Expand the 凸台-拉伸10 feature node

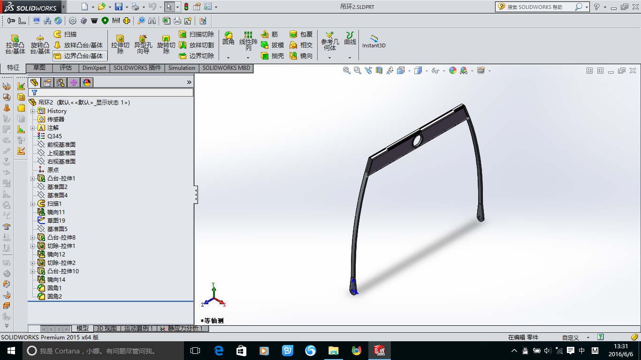click(33, 271)
